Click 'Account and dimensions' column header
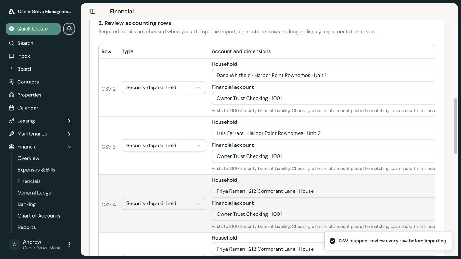The width and height of the screenshot is (461, 259). (241, 51)
